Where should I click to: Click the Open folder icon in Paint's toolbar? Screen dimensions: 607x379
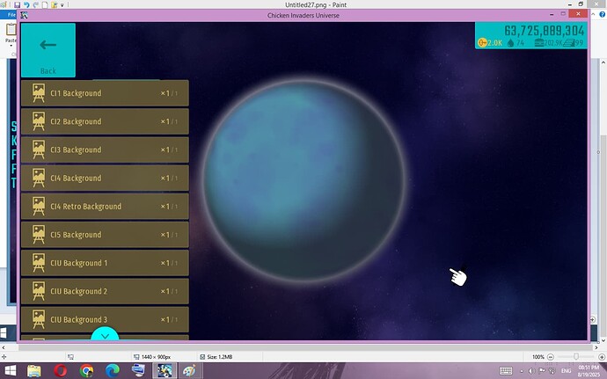tap(55, 4)
